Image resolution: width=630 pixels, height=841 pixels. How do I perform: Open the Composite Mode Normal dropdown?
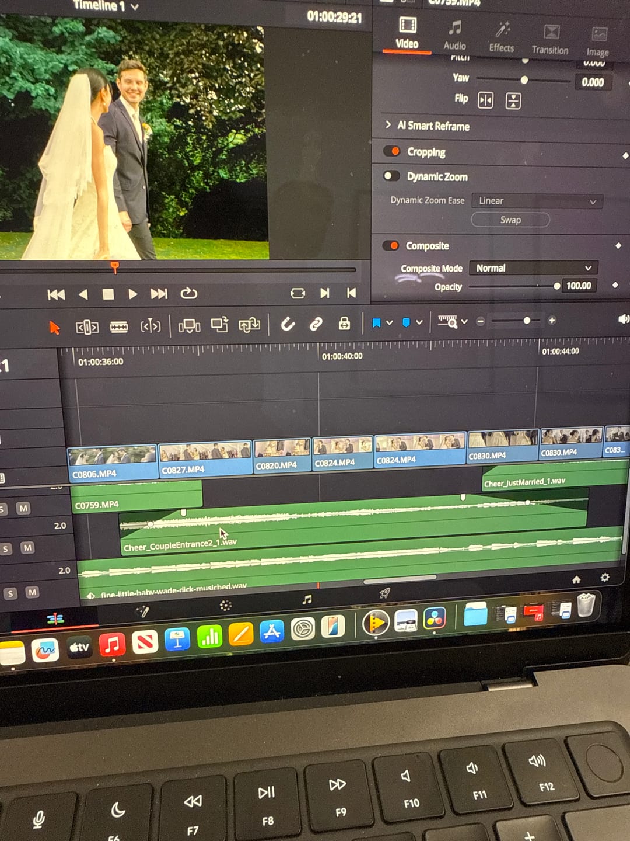(x=533, y=268)
